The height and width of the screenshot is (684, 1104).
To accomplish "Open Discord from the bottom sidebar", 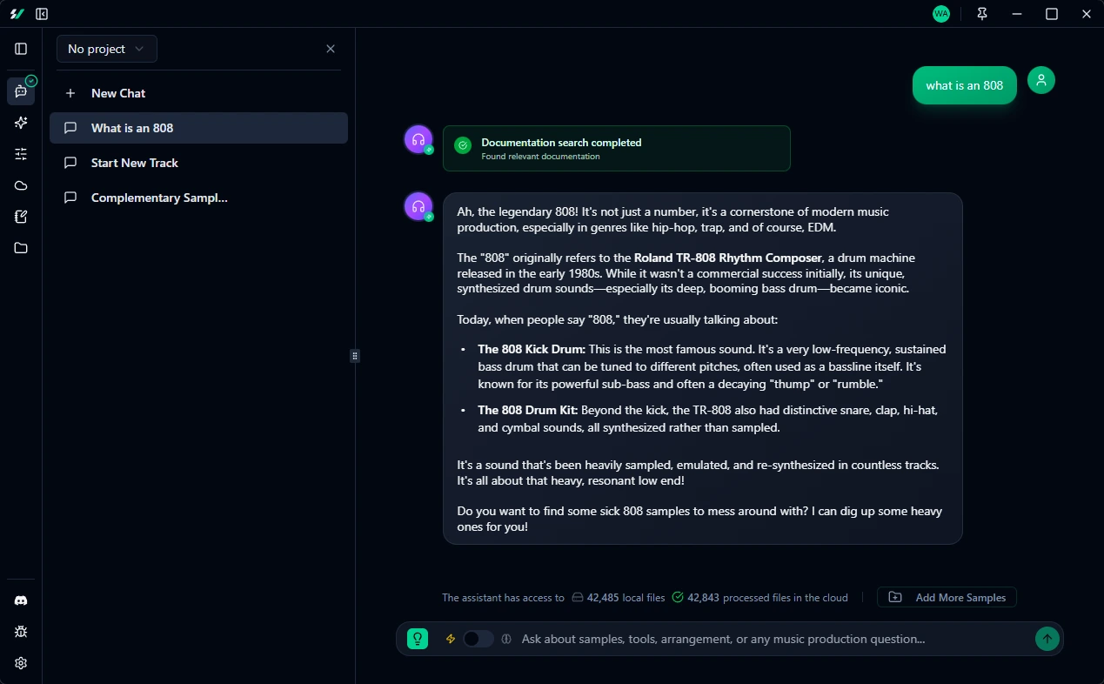I will [x=21, y=600].
